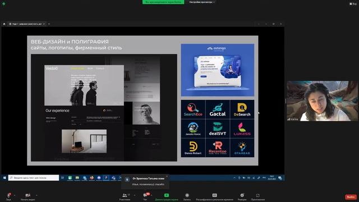This screenshot has width=359, height=202.
Task: Click 'Our experience' heading in mockup
Action: pyautogui.click(x=57, y=111)
